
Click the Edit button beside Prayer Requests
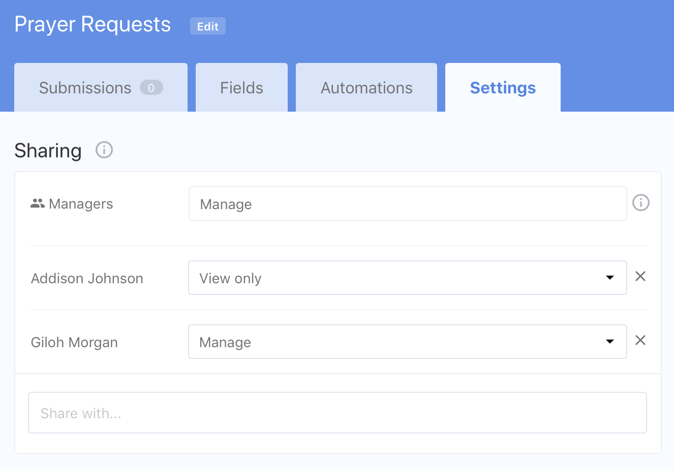[x=207, y=26]
